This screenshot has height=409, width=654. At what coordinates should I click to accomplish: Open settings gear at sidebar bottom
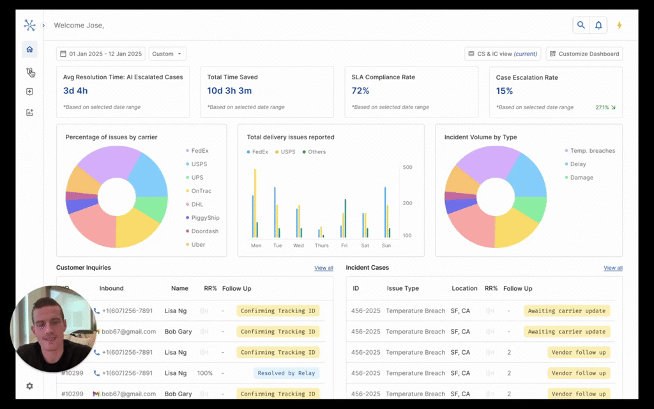29,386
